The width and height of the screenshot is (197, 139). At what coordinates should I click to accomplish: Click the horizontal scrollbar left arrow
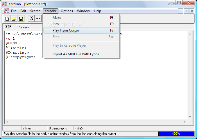click(7, 122)
